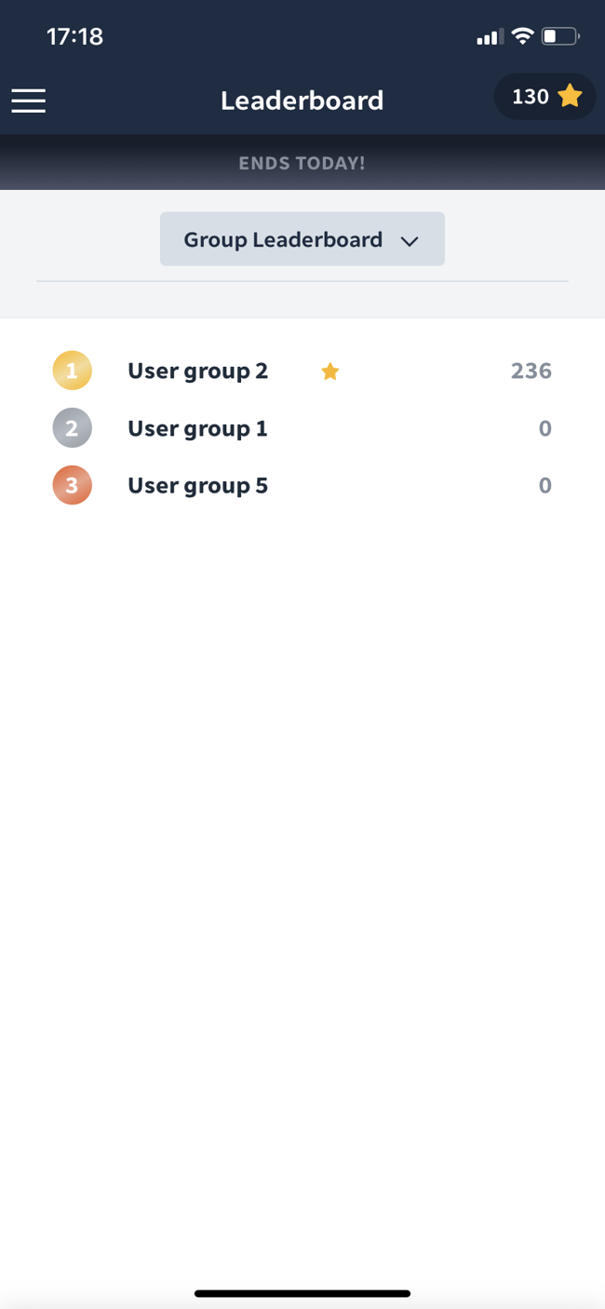The width and height of the screenshot is (605, 1309).
Task: Toggle selection of User group 1 score zero
Action: 545,427
